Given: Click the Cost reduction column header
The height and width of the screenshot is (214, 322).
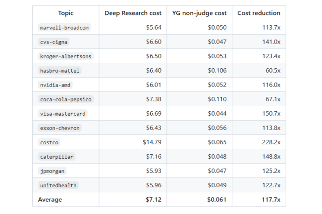Looking at the screenshot, I should pos(259,13).
